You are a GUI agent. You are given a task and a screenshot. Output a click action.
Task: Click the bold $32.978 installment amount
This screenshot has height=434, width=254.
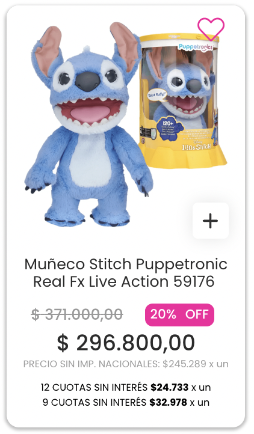point(168,402)
